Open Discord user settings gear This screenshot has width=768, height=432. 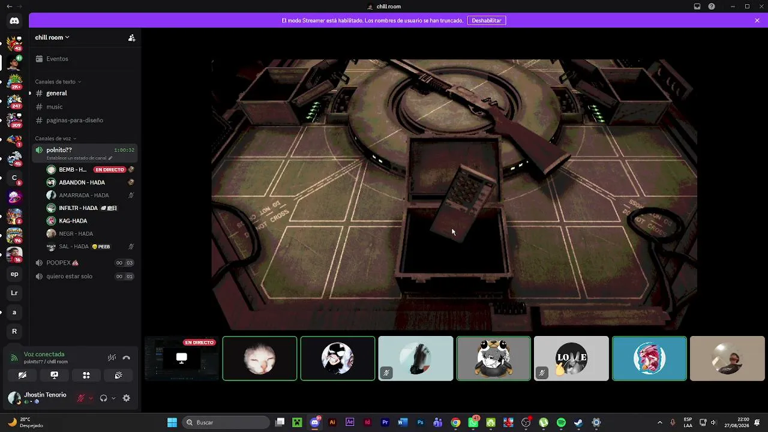click(126, 398)
